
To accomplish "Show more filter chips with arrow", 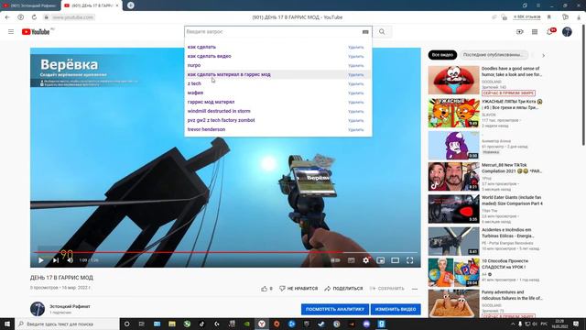I will pyautogui.click(x=543, y=55).
